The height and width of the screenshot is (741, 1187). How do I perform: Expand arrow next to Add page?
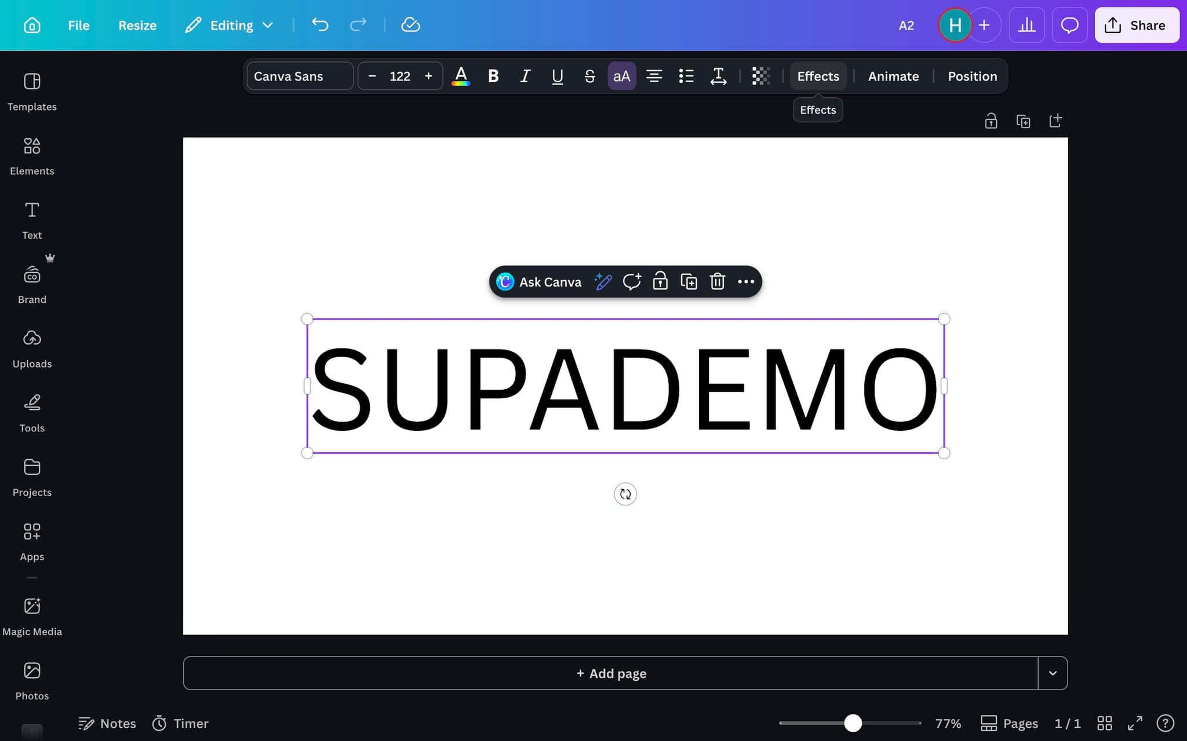[1053, 673]
